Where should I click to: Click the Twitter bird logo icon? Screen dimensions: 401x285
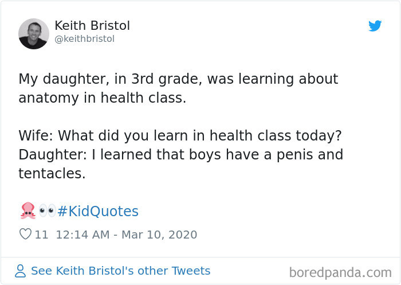(375, 26)
